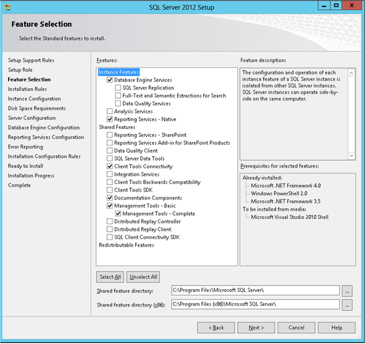Check the Analysis Services checkbox
This screenshot has width=365, height=344.
tap(109, 111)
